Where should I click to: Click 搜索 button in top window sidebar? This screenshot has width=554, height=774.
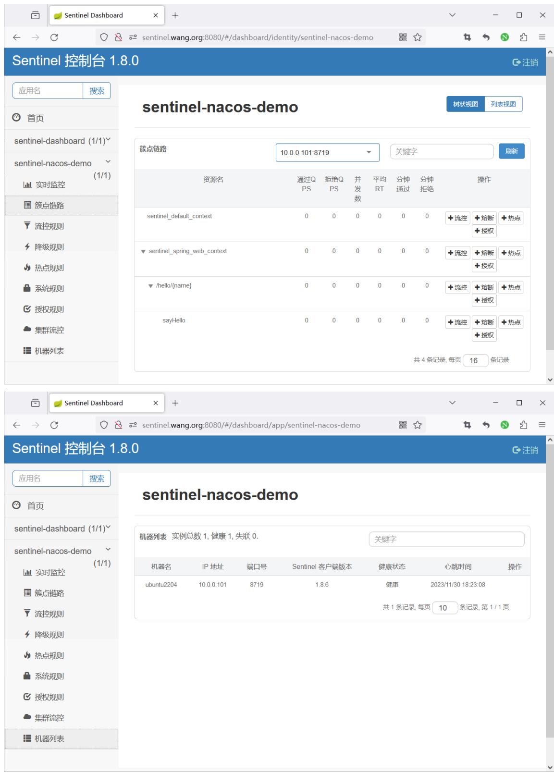tap(97, 91)
